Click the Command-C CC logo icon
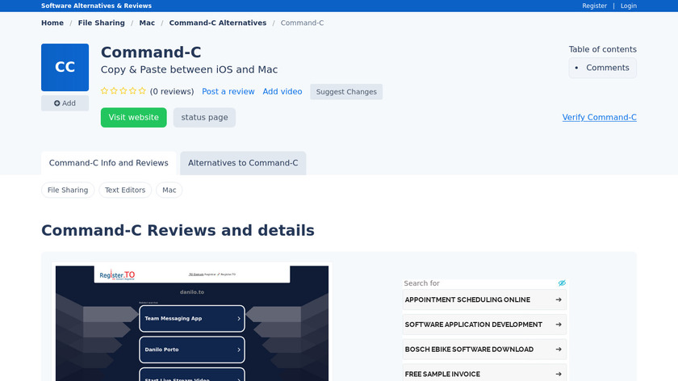Image resolution: width=678 pixels, height=381 pixels. 65,67
